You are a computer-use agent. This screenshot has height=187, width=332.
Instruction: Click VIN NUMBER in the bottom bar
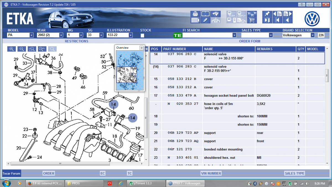click(x=211, y=173)
